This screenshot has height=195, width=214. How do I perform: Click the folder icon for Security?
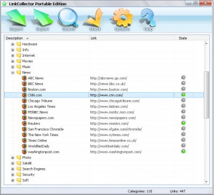pyautogui.click(x=19, y=175)
